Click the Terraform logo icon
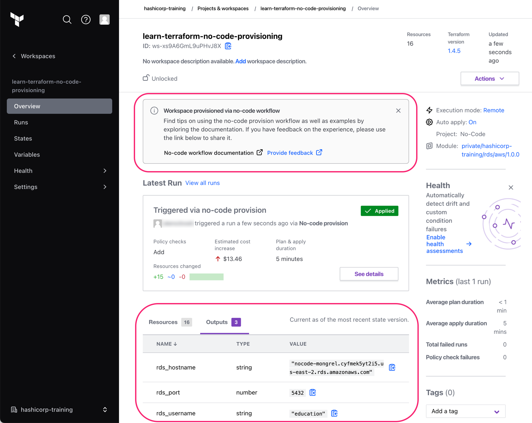Viewport: 532px width, 423px height. 17,19
